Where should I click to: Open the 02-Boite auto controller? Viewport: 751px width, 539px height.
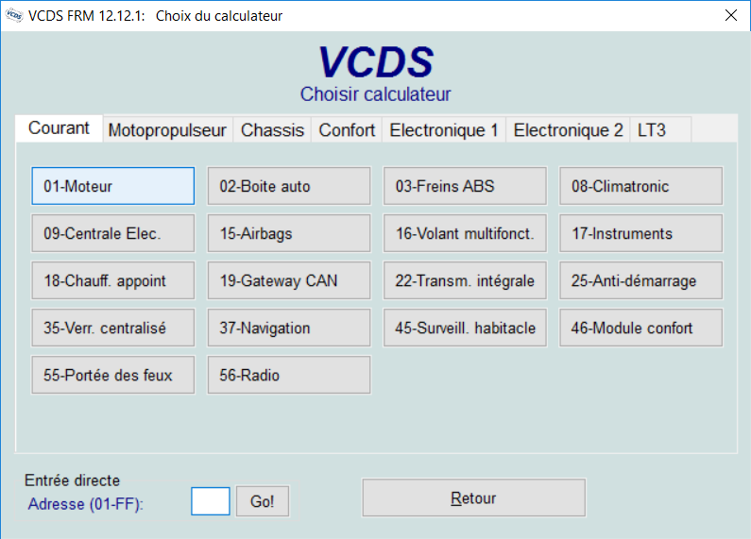[x=289, y=186]
